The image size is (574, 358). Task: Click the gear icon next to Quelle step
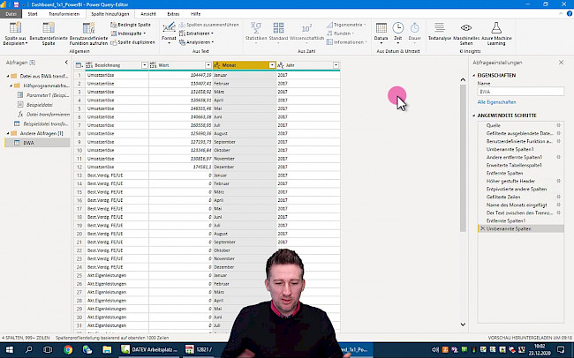click(558, 126)
